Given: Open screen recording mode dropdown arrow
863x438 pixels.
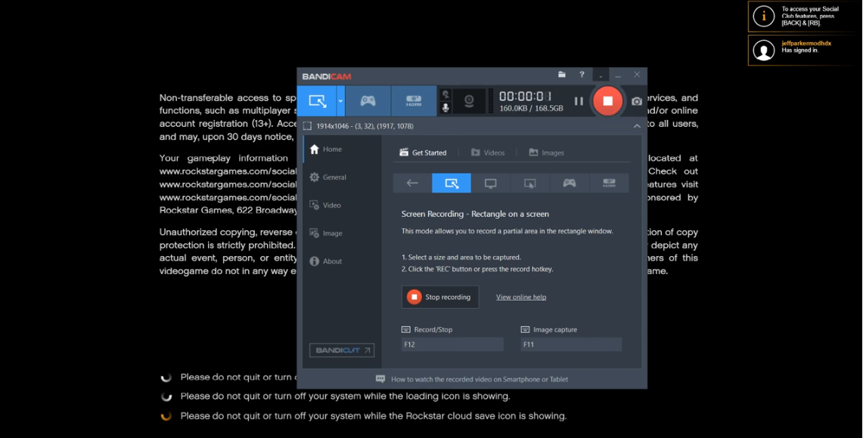Looking at the screenshot, I should point(340,100).
